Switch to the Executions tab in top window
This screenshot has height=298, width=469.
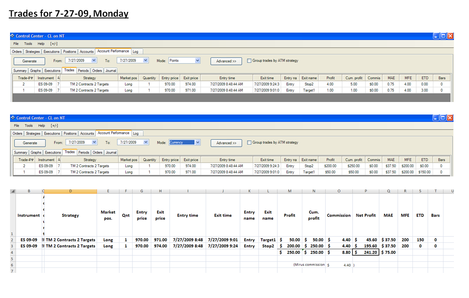(x=52, y=52)
